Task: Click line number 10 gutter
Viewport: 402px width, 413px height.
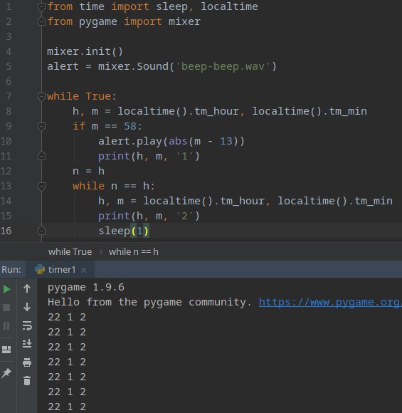Action: [6, 141]
